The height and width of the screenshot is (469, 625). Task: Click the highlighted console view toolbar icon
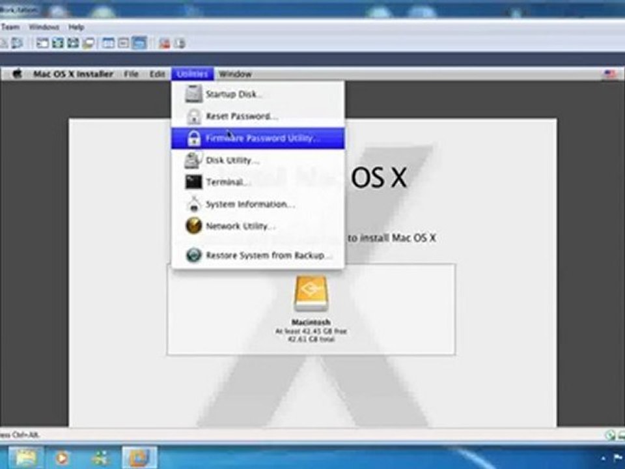(x=139, y=43)
